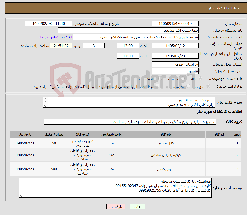The width and height of the screenshot is (247, 215).
Task: Select the خدمت radio button
Action: (183, 78)
